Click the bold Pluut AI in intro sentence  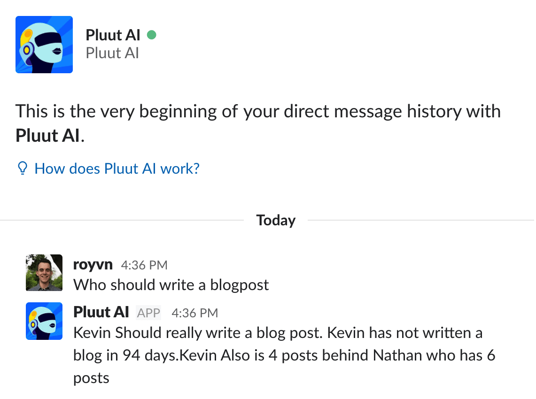coord(47,136)
